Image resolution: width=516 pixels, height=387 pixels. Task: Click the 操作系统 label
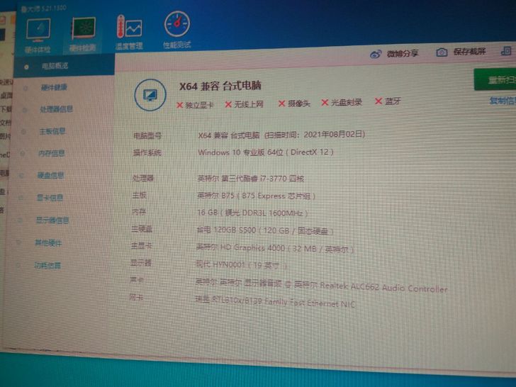tap(147, 152)
